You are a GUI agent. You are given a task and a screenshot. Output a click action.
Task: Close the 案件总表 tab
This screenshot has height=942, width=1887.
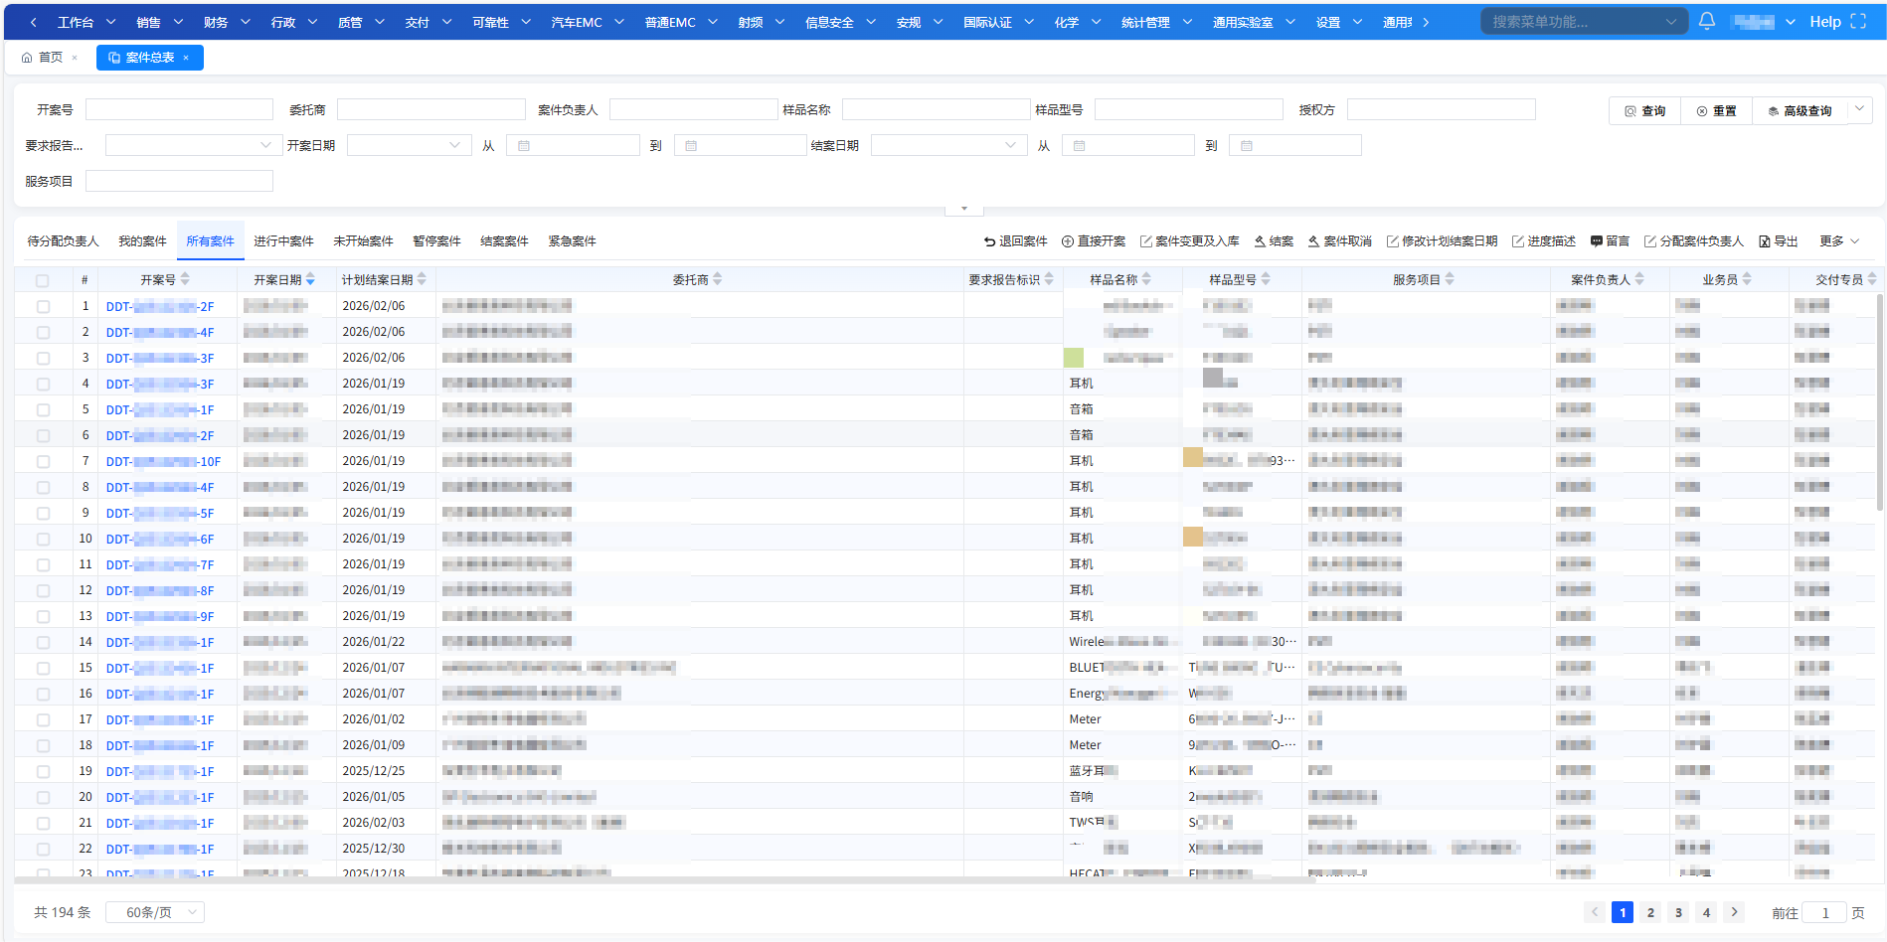point(186,58)
